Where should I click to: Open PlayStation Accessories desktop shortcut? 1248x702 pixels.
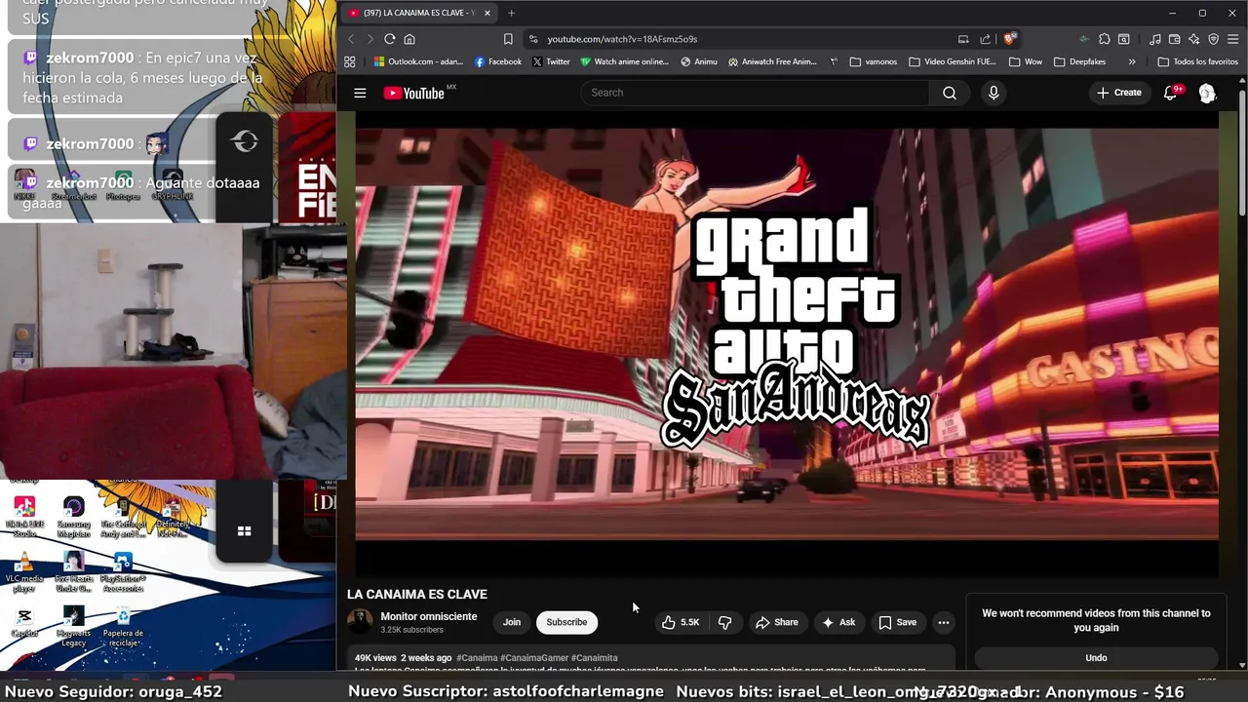pos(123,571)
